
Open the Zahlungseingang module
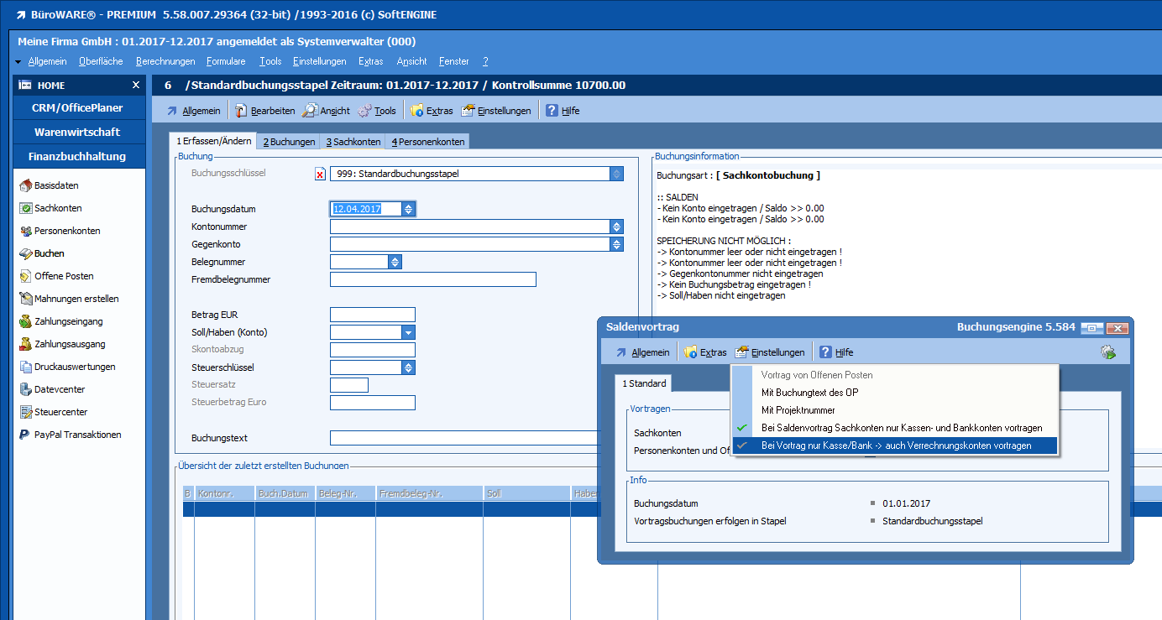tap(69, 321)
